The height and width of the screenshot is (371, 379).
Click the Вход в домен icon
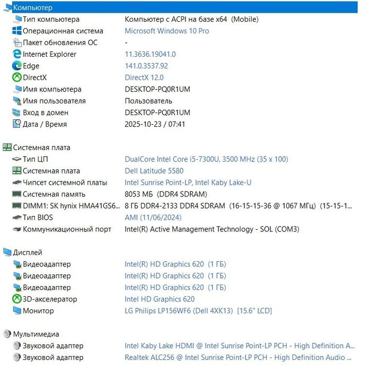point(16,113)
